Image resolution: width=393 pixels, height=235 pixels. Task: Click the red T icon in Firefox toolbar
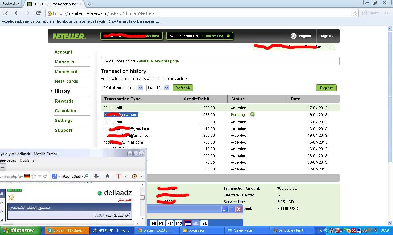(x=119, y=176)
